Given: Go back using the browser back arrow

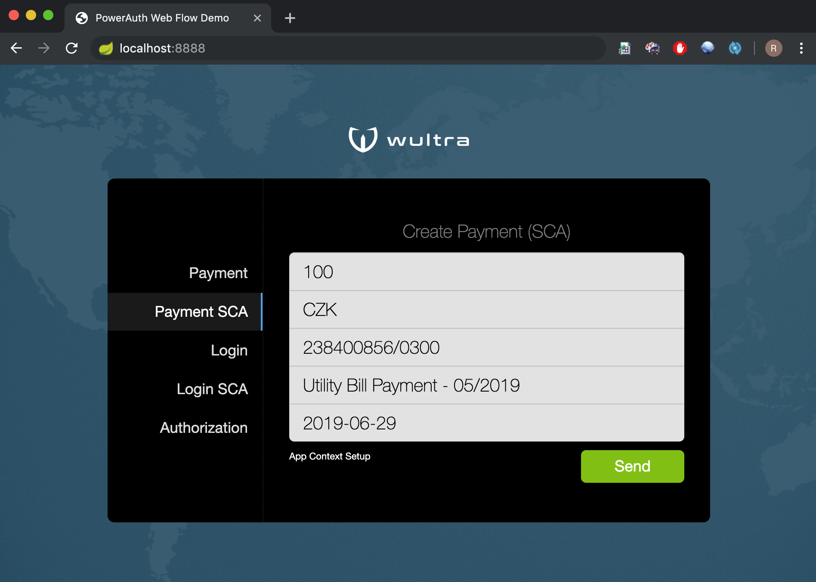Looking at the screenshot, I should point(16,48).
